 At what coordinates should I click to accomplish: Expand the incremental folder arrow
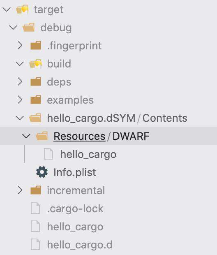(20, 190)
